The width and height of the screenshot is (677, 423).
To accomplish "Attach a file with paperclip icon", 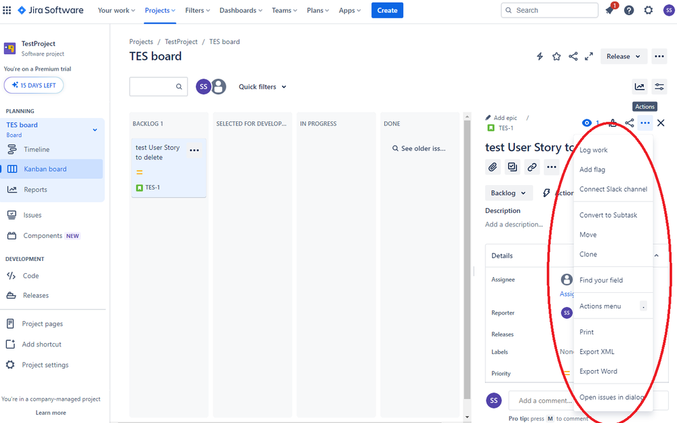I will pyautogui.click(x=493, y=167).
